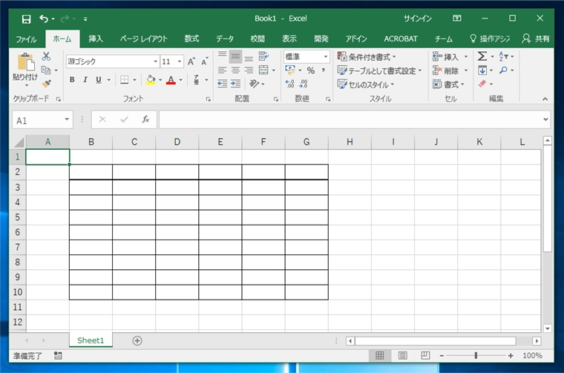Image resolution: width=564 pixels, height=373 pixels.
Task: Toggle align text right
Action: [249, 70]
